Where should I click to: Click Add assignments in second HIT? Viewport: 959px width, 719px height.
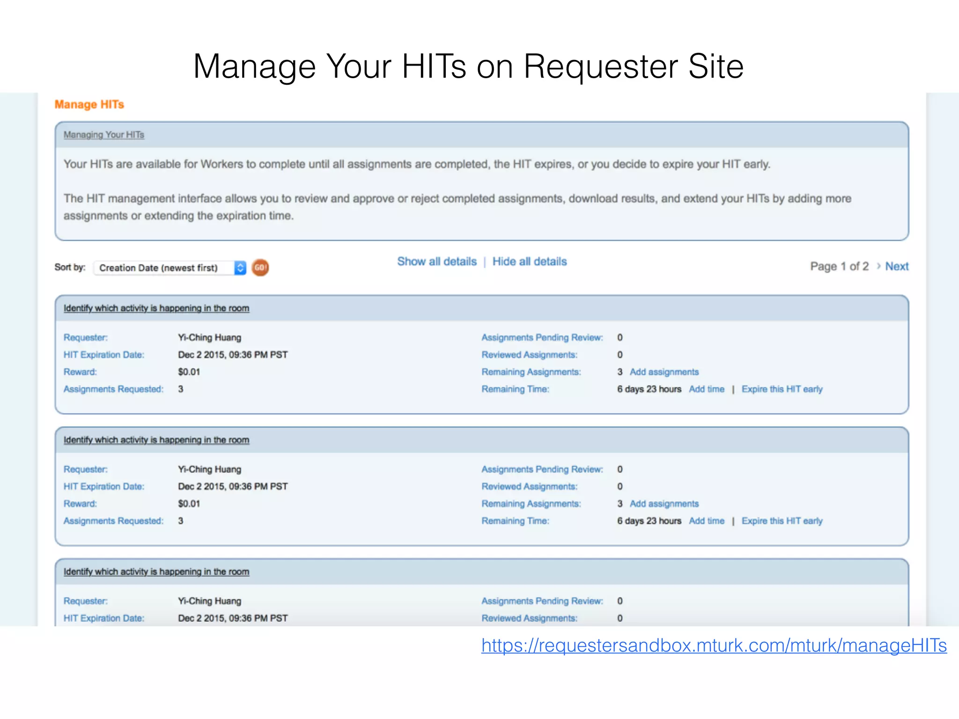664,504
